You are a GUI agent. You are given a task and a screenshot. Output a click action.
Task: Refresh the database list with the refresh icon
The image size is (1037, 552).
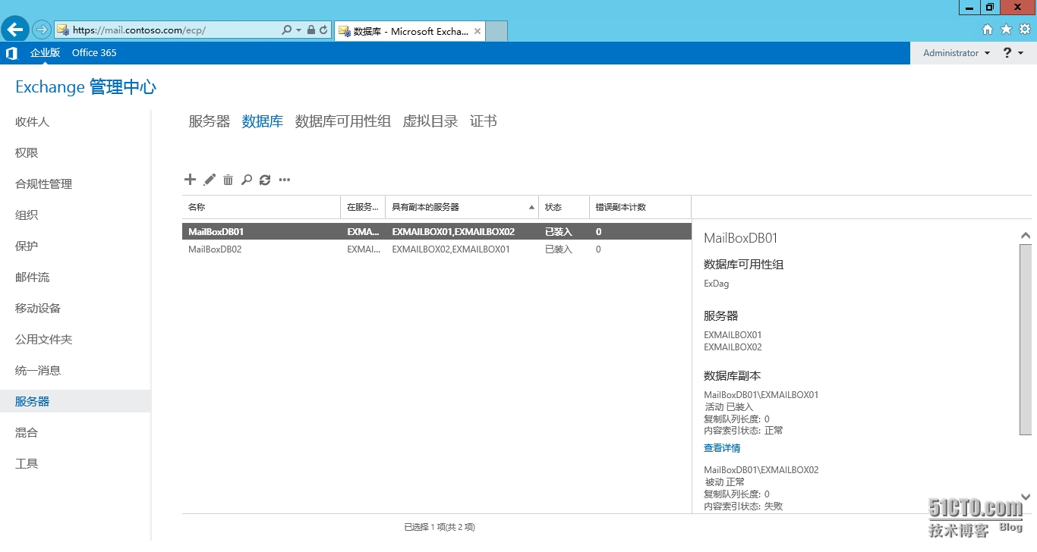(265, 180)
